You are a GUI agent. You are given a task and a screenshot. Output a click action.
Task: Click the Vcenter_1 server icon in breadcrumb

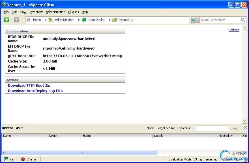pyautogui.click(x=115, y=20)
